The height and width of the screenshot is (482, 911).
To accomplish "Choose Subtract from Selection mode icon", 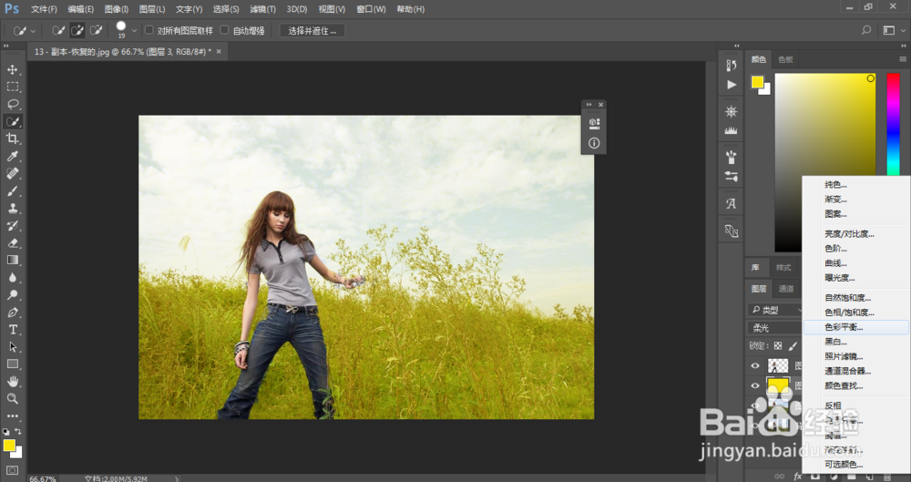I will tap(97, 30).
